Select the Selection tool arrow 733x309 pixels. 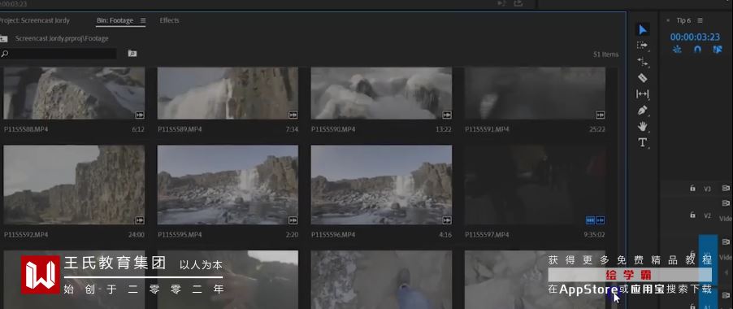click(x=643, y=30)
